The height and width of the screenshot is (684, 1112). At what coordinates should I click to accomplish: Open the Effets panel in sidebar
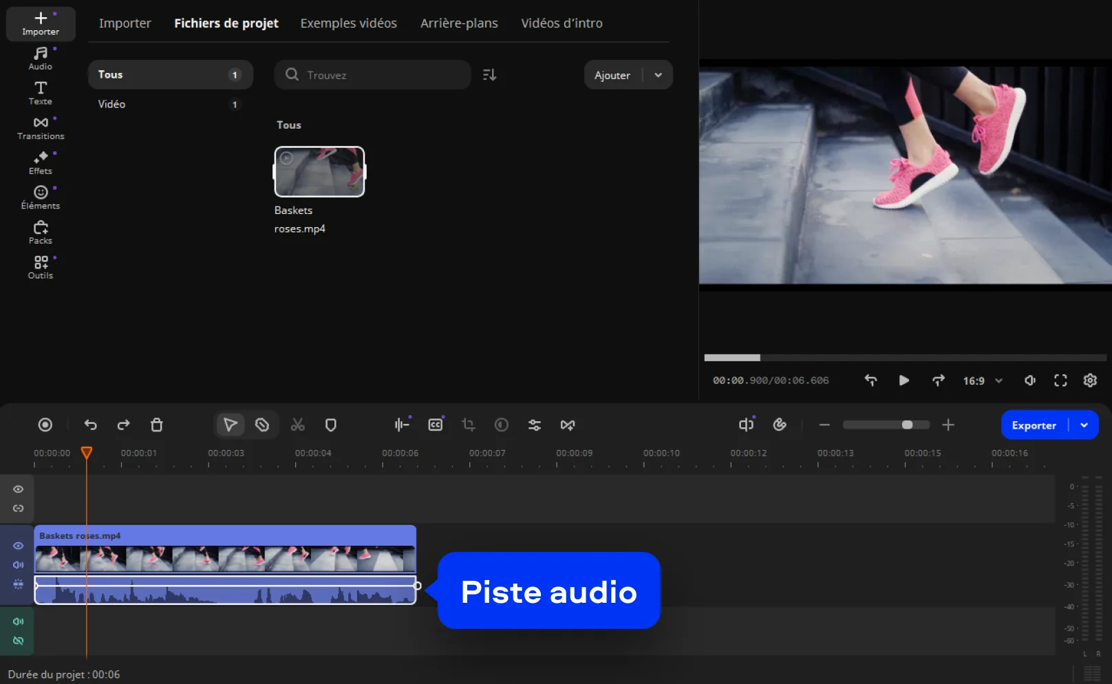(x=41, y=162)
